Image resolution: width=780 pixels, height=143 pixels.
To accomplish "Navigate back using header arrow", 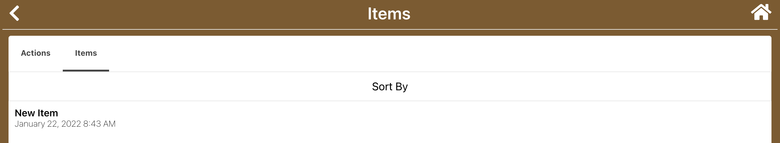I will [14, 14].
